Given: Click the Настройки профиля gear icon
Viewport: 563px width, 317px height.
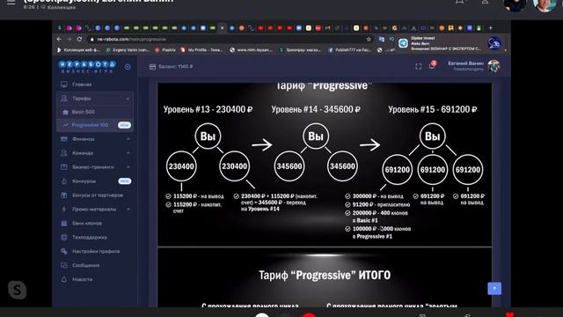Looking at the screenshot, I should coord(64,251).
